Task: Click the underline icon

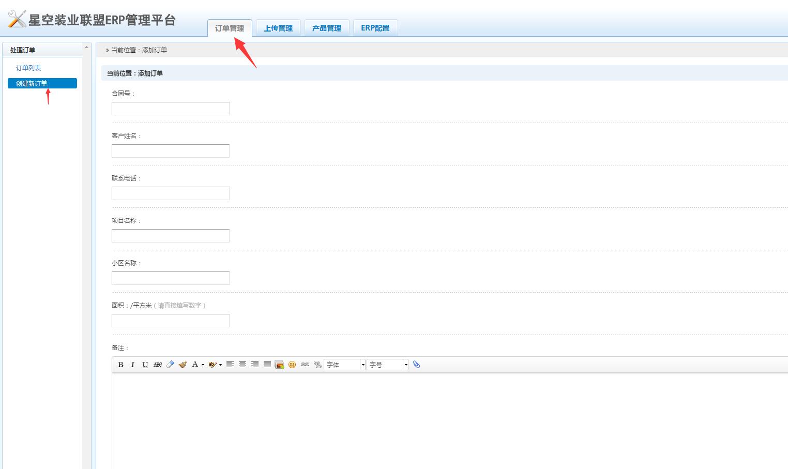Action: tap(145, 365)
